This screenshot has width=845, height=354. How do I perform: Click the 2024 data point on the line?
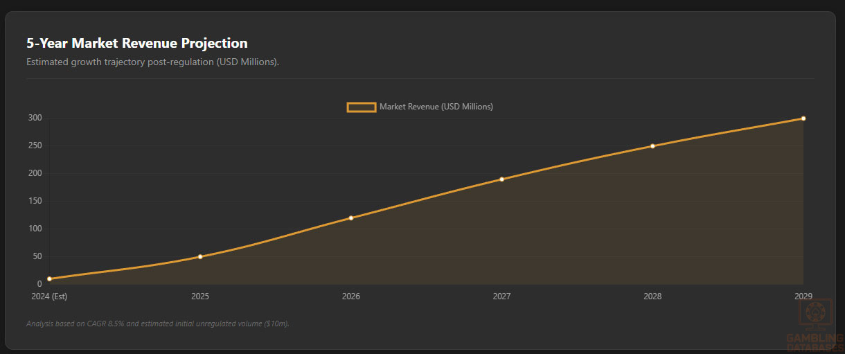pyautogui.click(x=49, y=278)
